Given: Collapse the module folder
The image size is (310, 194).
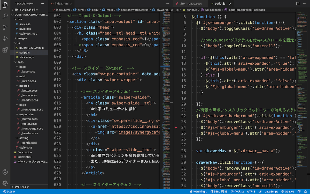Looking at the screenshot, I should click(x=29, y=86).
